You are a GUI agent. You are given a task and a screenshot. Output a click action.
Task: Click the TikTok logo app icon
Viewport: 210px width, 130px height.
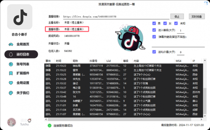[20, 17]
